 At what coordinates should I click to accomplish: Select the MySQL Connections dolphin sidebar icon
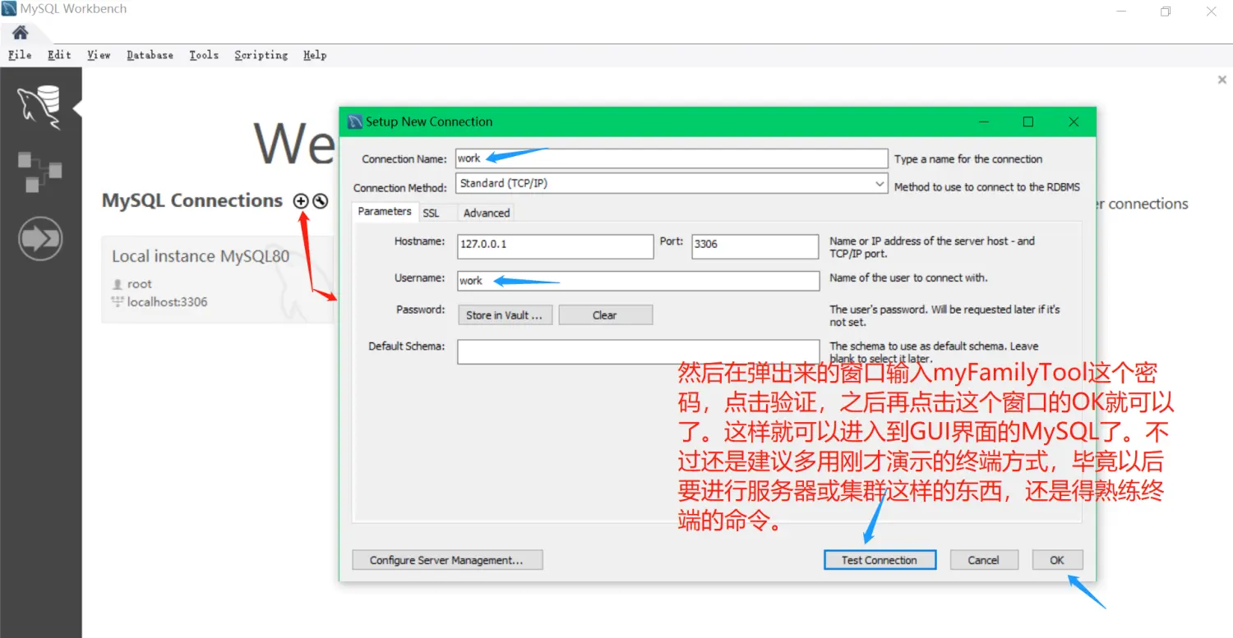pos(41,105)
